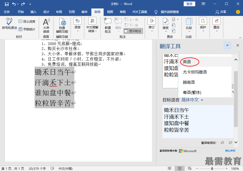Viewport: 243px width, 171px height.
Task: Open the 简体中文 target language dropdown
Action: (192, 100)
